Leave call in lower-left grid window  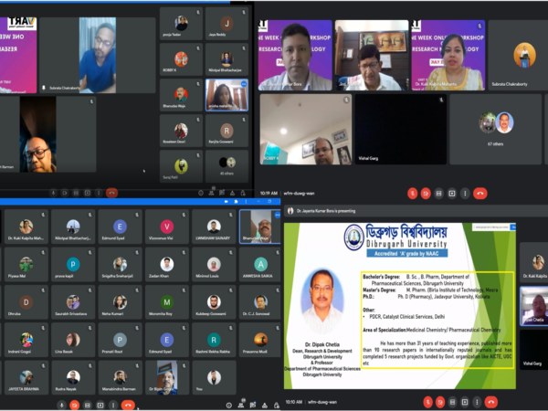(128, 405)
